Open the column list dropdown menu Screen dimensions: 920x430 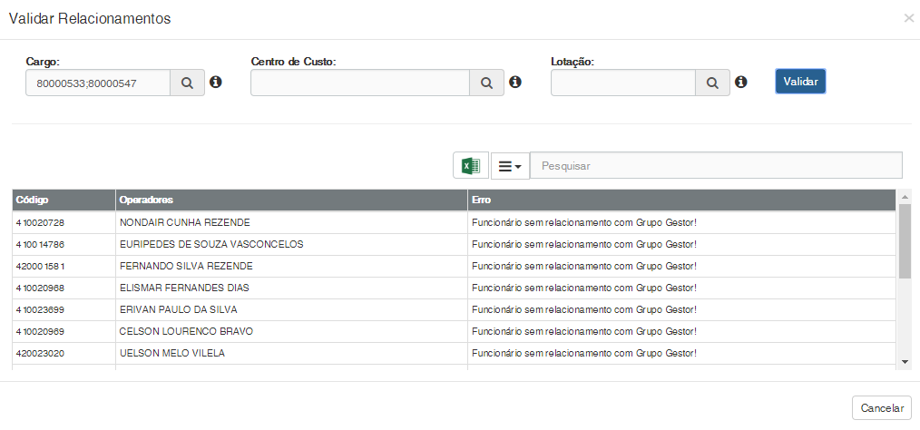point(510,166)
